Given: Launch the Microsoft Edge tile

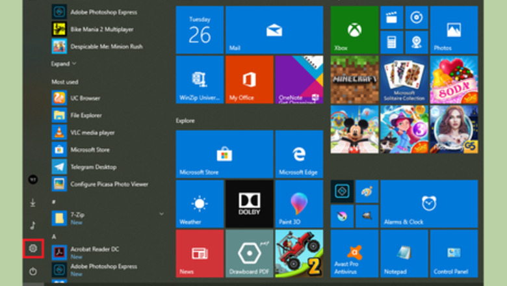Looking at the screenshot, I should point(299,154).
